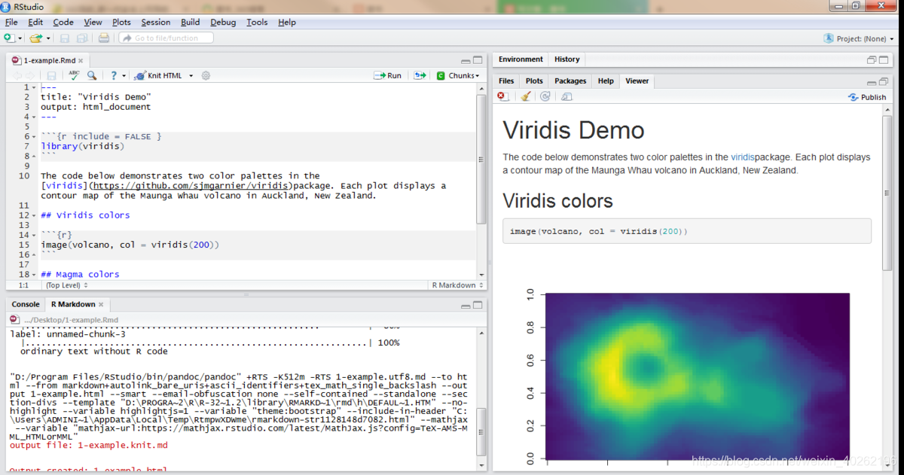This screenshot has height=475, width=904.
Task: Switch to the Plots tab
Action: coord(534,81)
